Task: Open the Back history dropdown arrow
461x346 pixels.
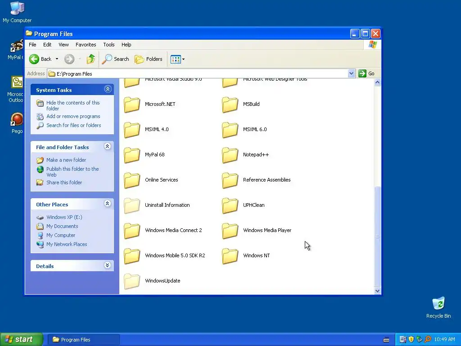Action: click(x=57, y=59)
